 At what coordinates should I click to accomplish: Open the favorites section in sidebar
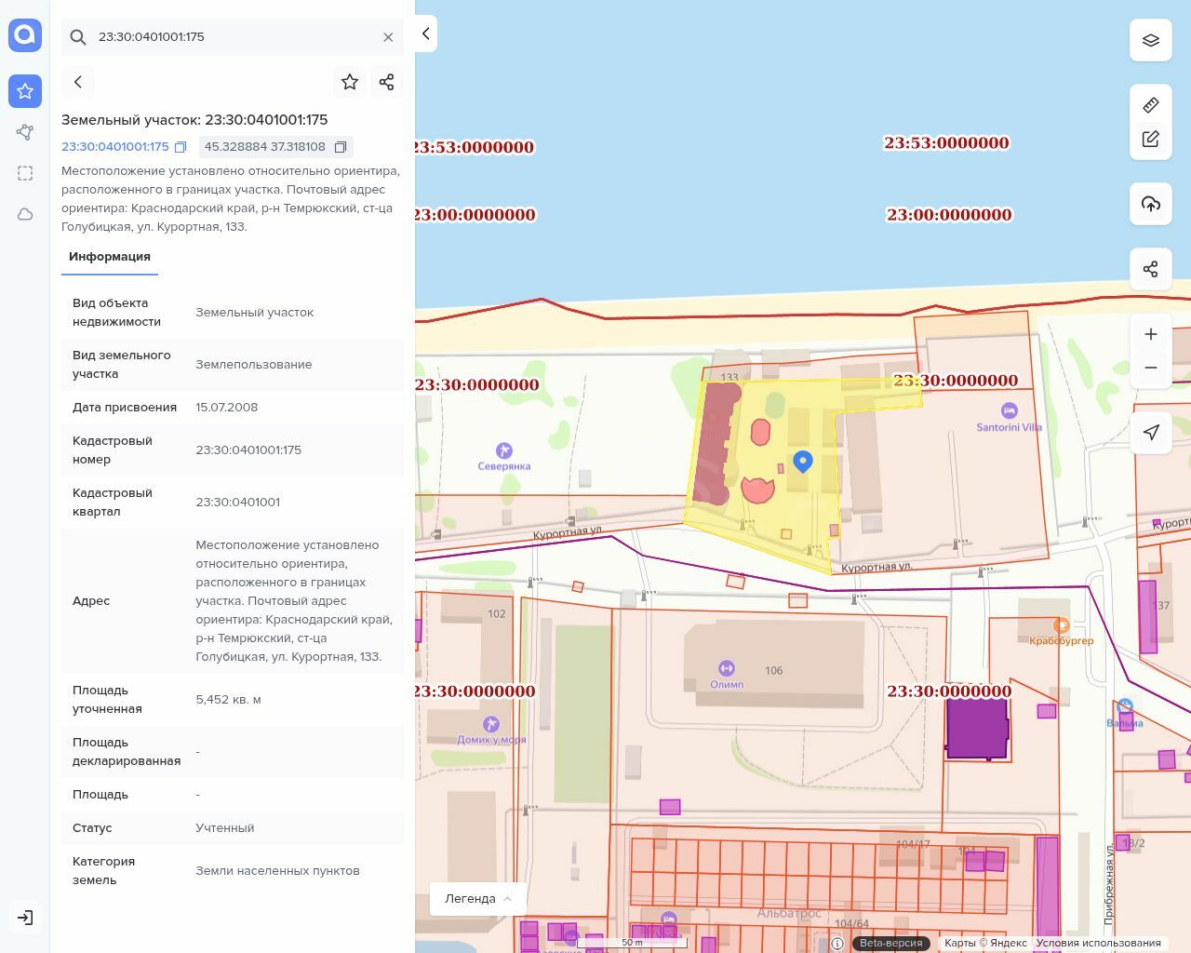(x=25, y=91)
